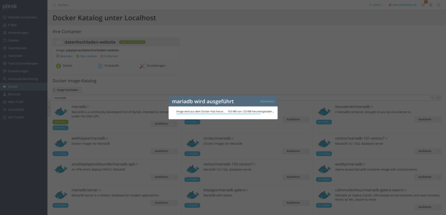Open external link icon beside linuxserver/mariadb
This screenshot has height=215, width=446.
tap(372, 107)
